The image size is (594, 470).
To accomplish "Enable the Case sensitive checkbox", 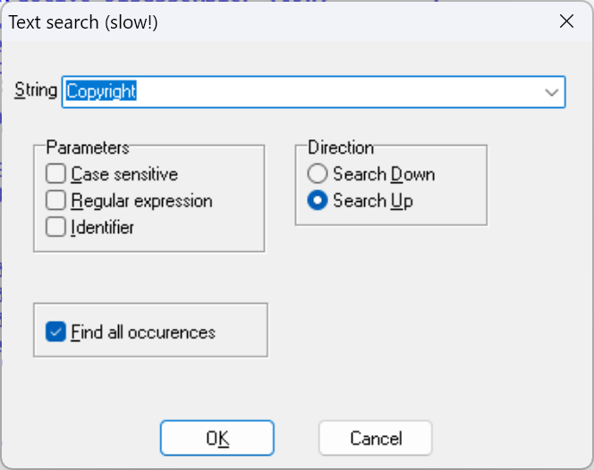I will (56, 174).
